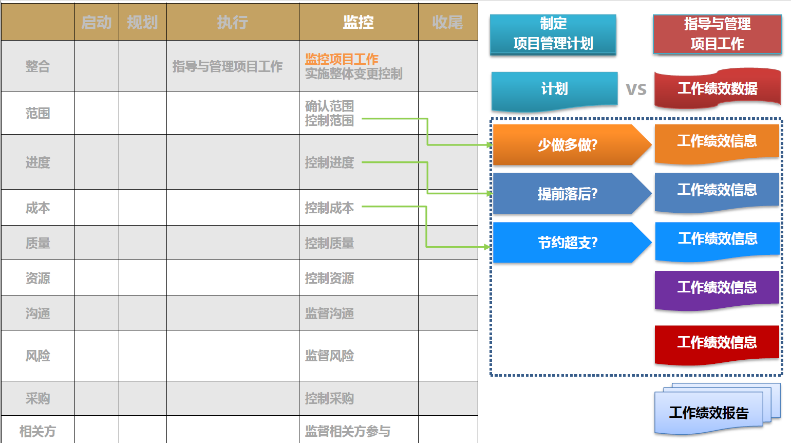Click the orange 少做多做? arrow
Viewport: 791px width, 443px height.
(572, 144)
